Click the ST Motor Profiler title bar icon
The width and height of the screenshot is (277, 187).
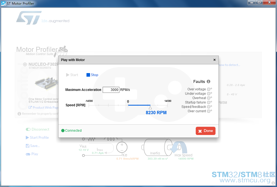coord(3,3)
